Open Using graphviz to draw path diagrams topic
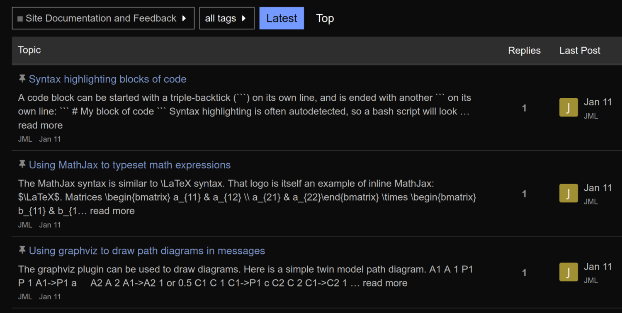622x313 pixels. pyautogui.click(x=147, y=251)
